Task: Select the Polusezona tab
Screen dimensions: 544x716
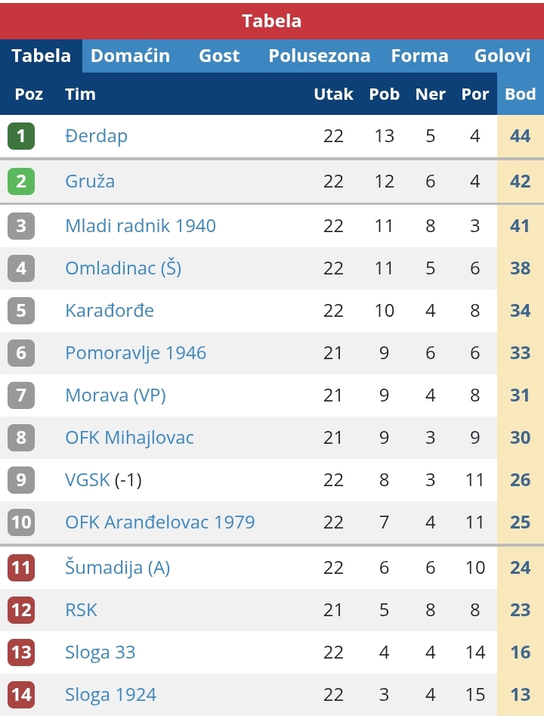Action: [x=319, y=56]
